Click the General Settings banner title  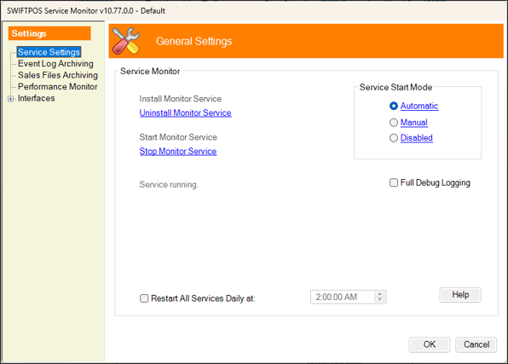coord(194,41)
